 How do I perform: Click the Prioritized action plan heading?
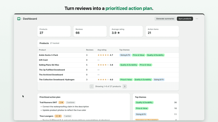pos(50,97)
